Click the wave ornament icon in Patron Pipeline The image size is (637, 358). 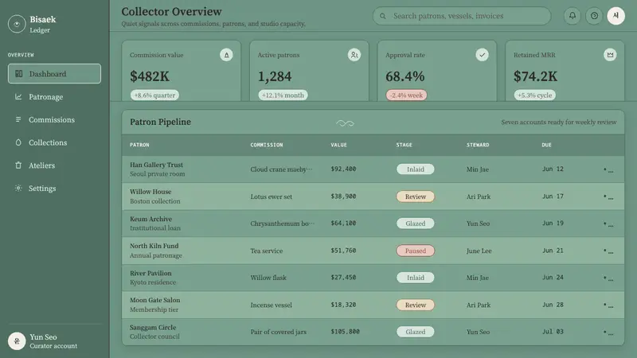345,123
